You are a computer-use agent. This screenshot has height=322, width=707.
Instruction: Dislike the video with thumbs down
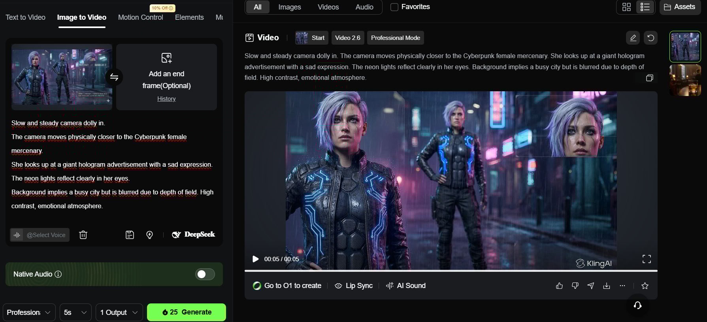575,286
